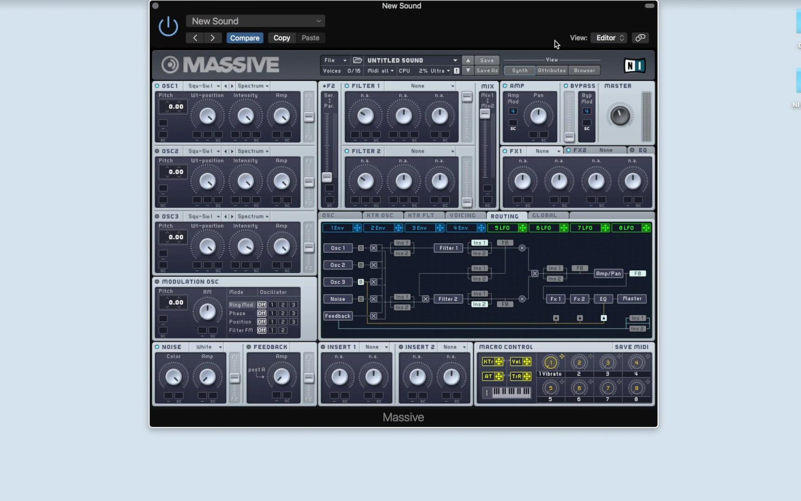The image size is (801, 501).
Task: Click the OSC1 filter routing fader
Action: [x=309, y=117]
